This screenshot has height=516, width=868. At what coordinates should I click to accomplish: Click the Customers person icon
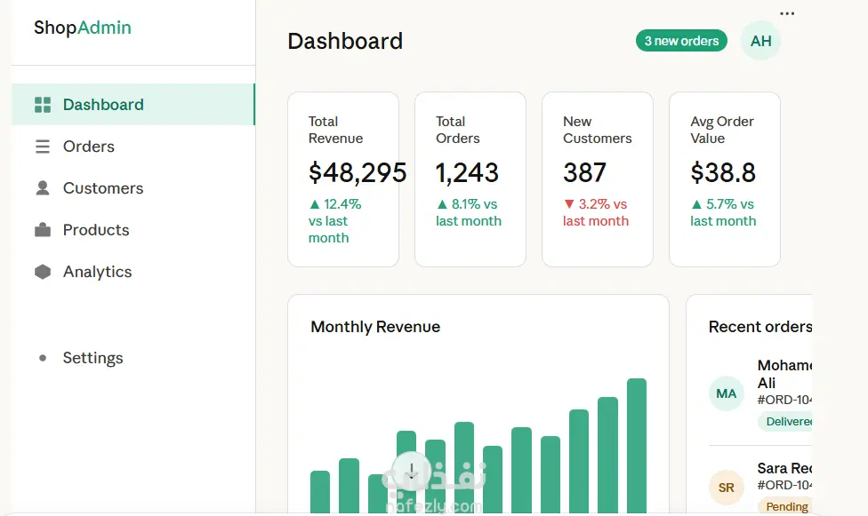click(x=43, y=188)
